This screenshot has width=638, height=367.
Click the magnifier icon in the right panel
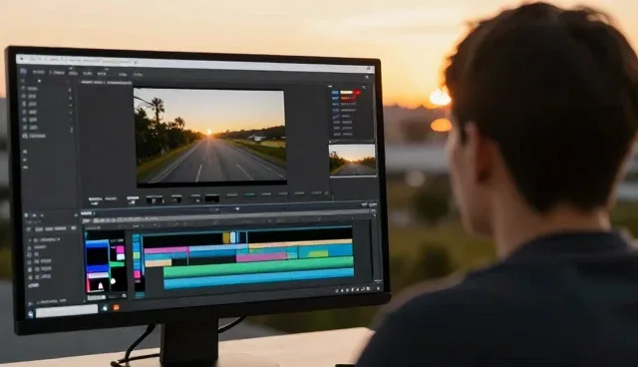[x=364, y=87]
